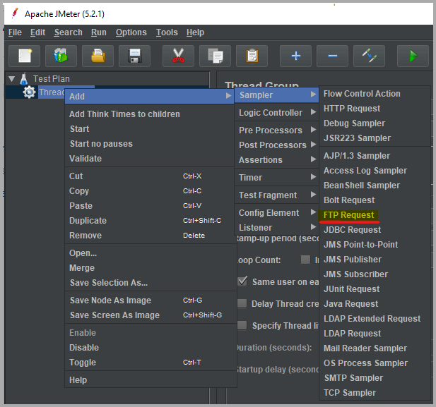Viewport: 436px width, 407px height.
Task: Click the Cut scissors toolbar icon
Action: (178, 56)
